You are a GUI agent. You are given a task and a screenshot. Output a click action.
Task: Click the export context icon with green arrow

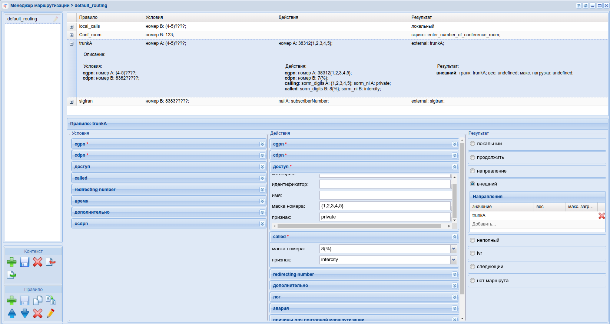pos(11,275)
